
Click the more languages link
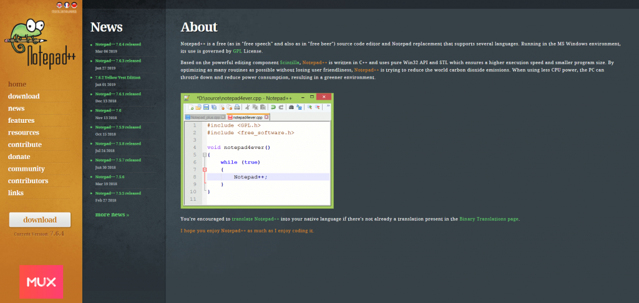64,11
